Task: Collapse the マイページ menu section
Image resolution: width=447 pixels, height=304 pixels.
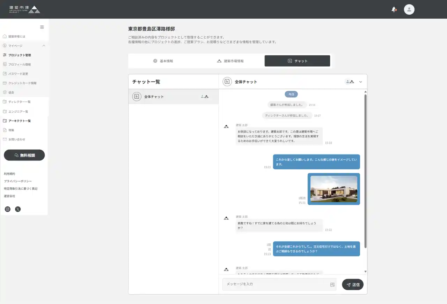Action: (44, 46)
